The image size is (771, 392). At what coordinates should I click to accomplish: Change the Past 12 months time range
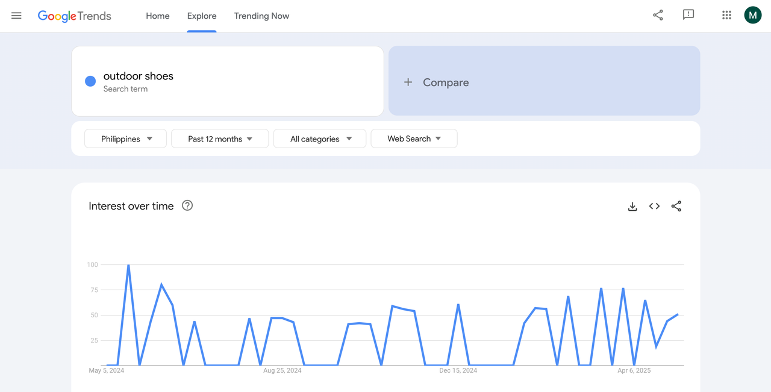tap(219, 138)
